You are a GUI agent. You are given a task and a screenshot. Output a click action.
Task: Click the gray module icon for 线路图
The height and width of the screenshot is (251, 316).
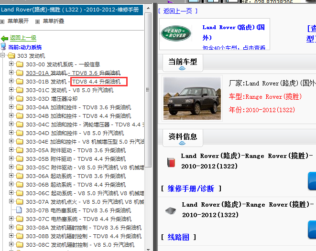(x=171, y=211)
